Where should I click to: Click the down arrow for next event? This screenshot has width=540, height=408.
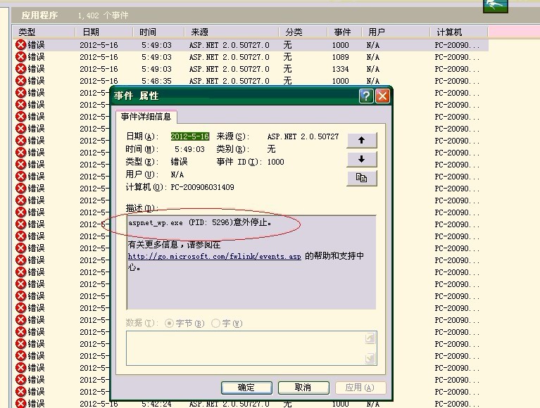361,159
